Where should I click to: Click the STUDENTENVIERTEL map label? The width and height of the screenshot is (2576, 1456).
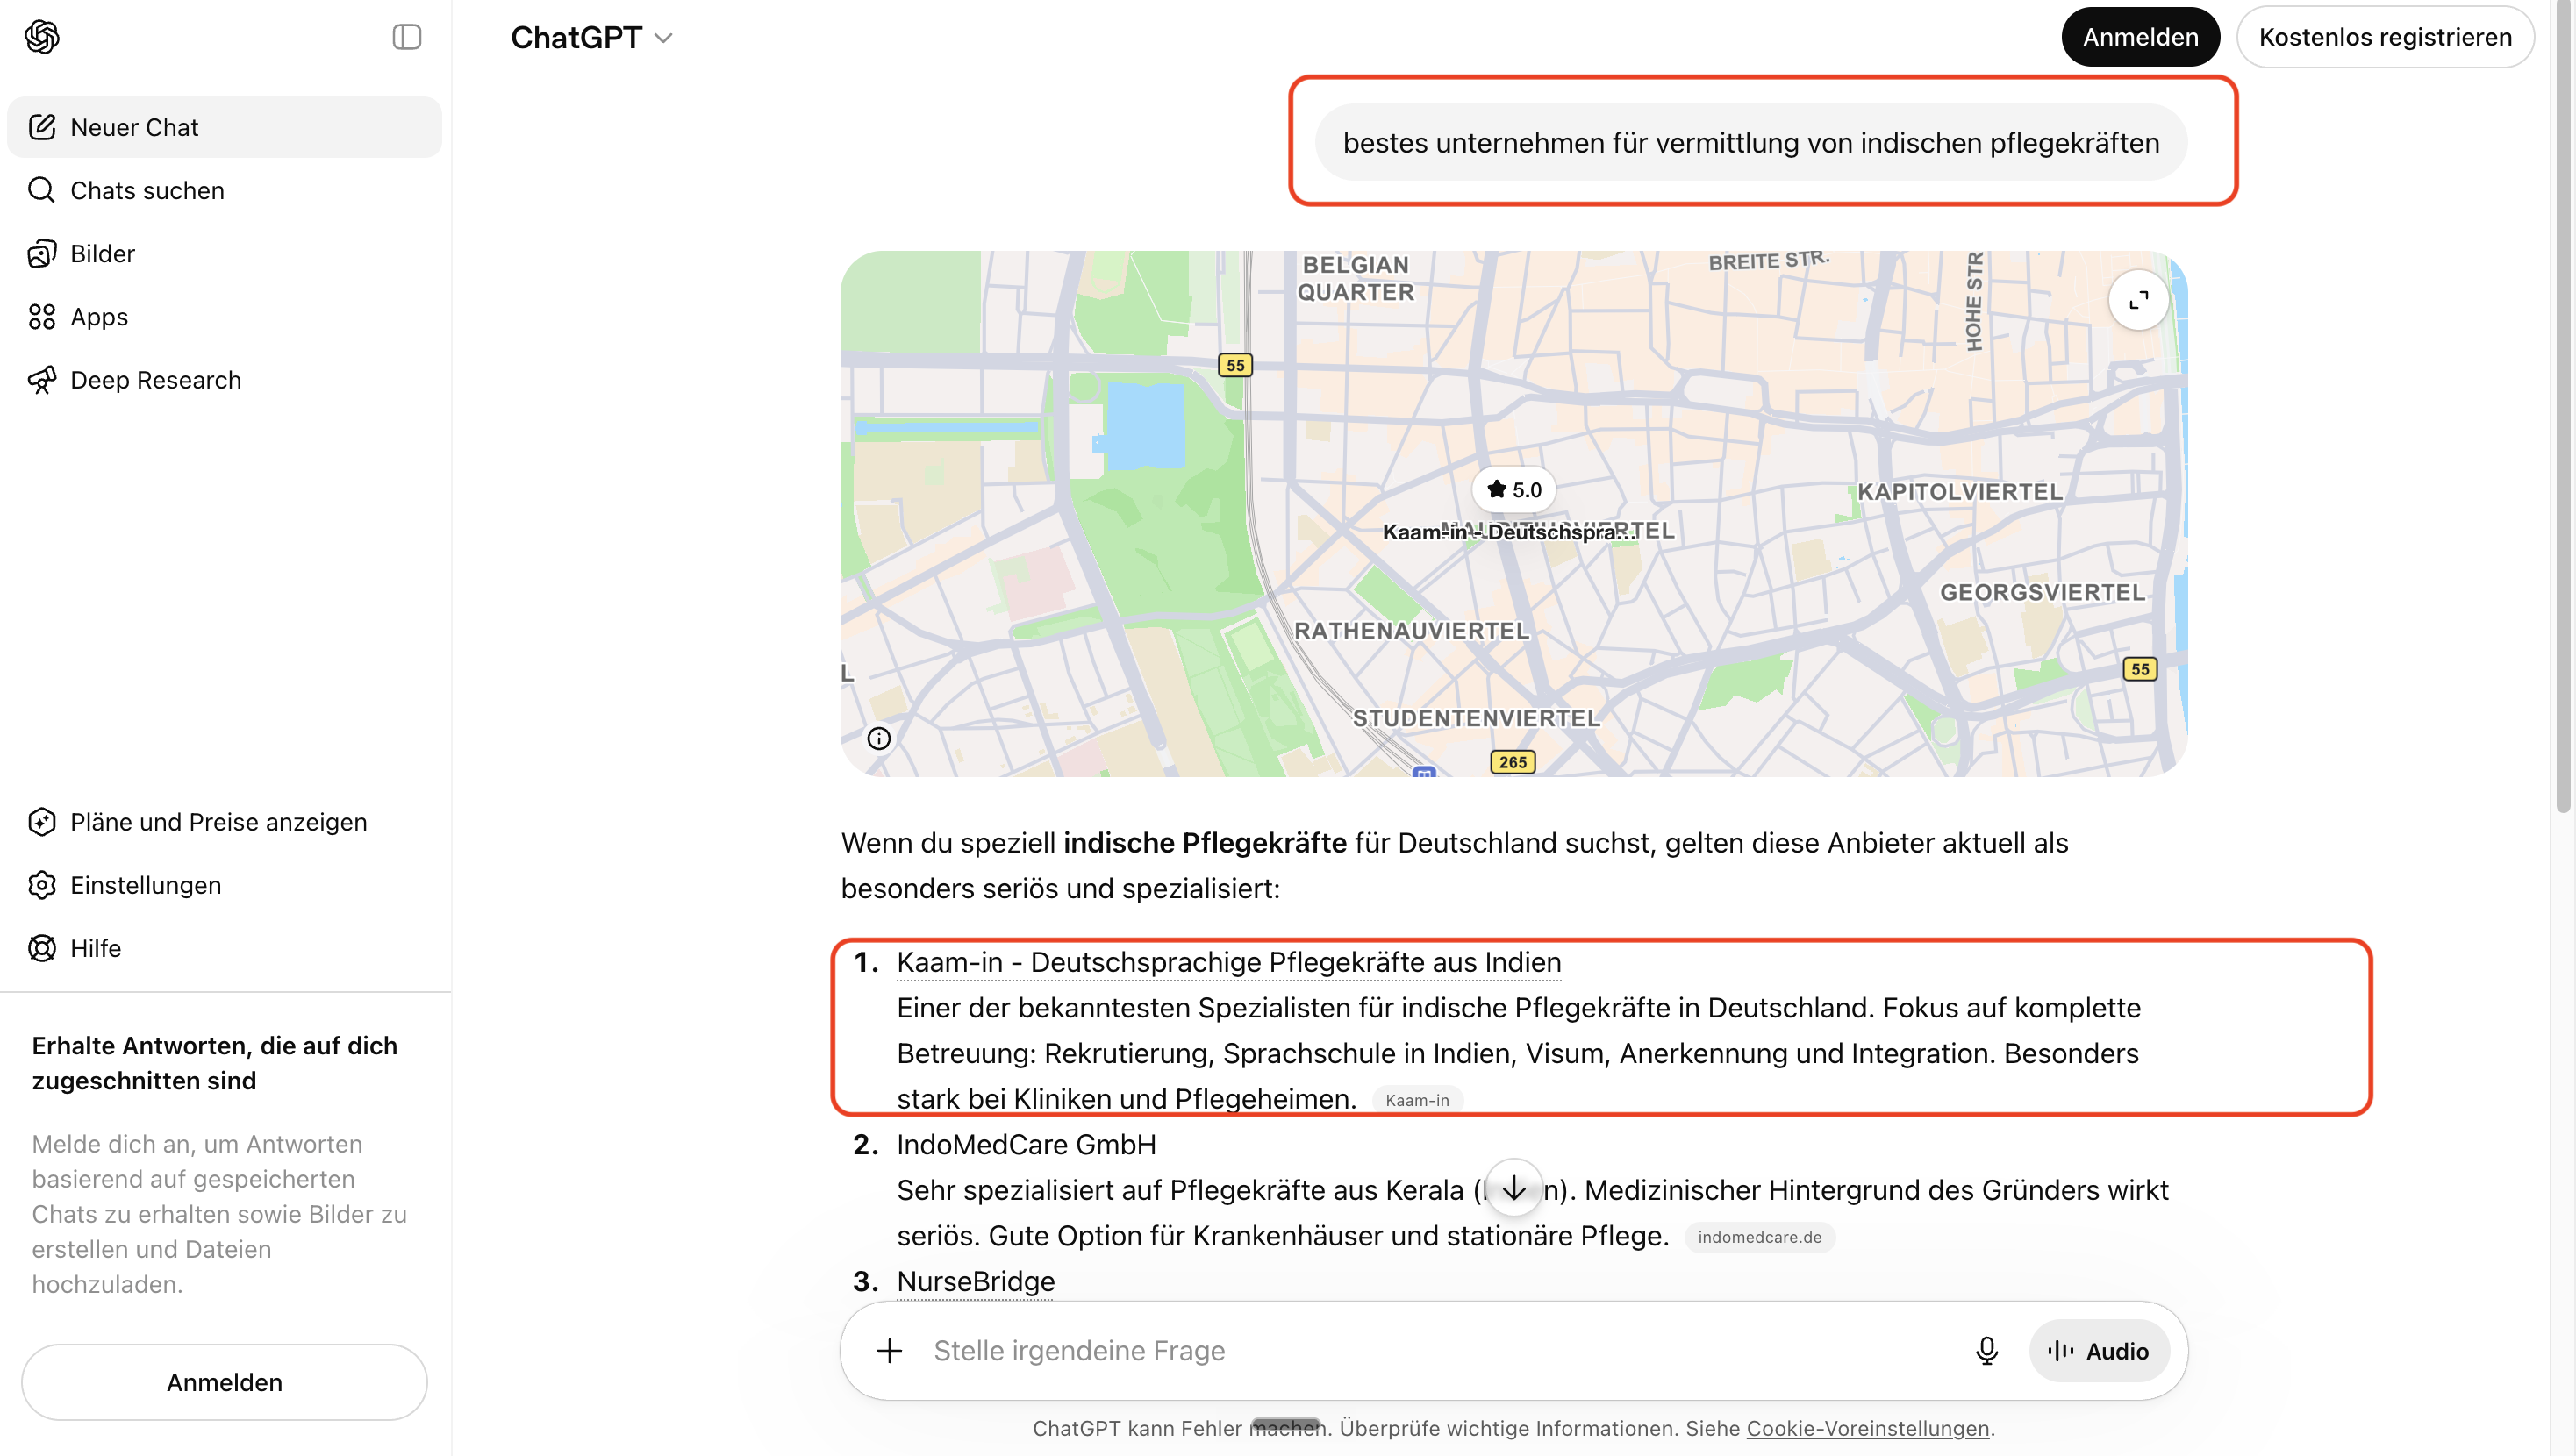(x=1476, y=718)
